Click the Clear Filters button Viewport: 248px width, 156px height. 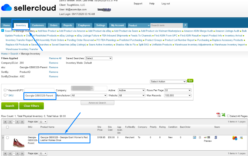pyautogui.click(x=31, y=106)
